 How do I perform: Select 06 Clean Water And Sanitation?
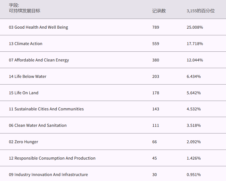point(38,125)
